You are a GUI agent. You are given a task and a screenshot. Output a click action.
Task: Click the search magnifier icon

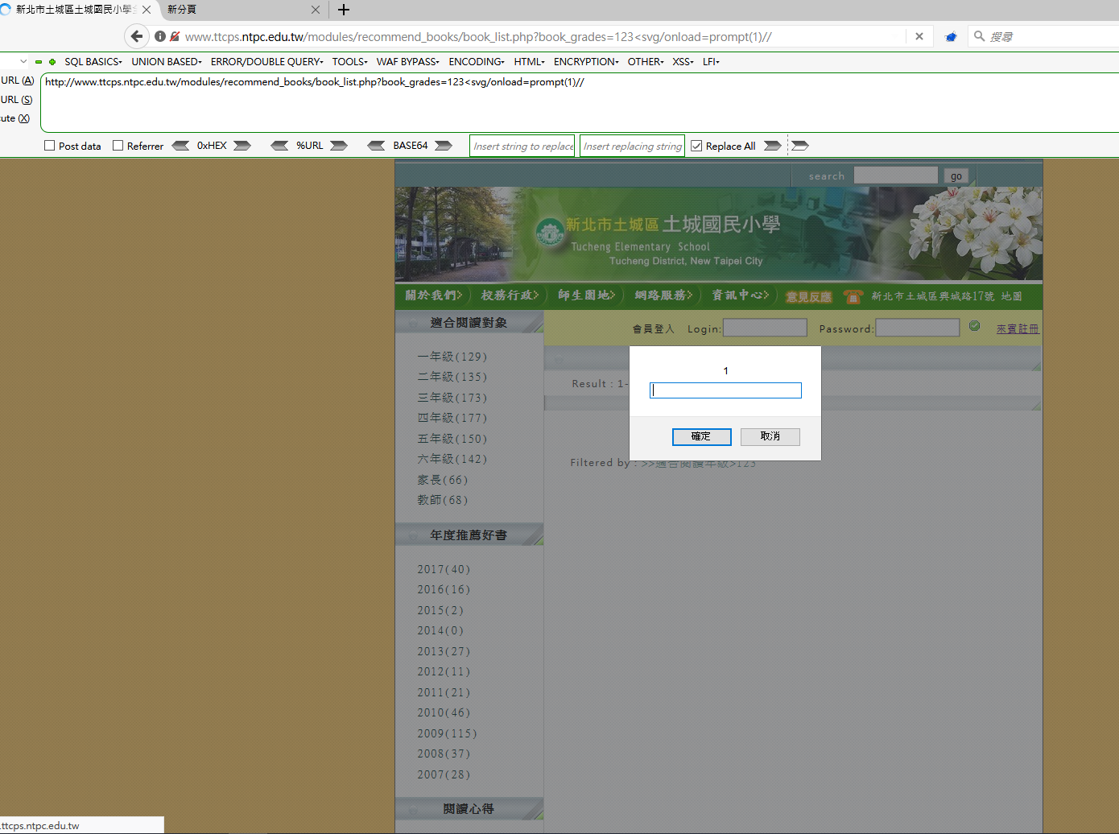(980, 36)
